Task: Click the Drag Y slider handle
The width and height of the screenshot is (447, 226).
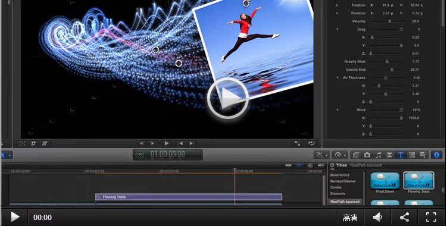Action: pyautogui.click(x=401, y=45)
